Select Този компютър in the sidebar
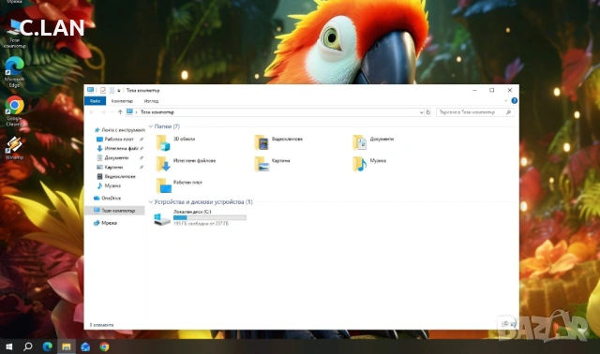 (x=114, y=211)
